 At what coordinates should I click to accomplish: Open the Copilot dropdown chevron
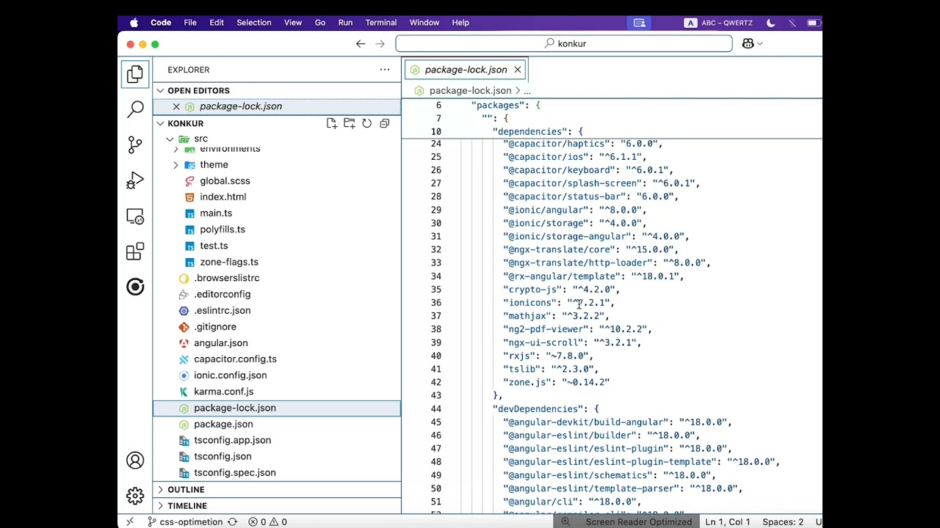tap(760, 43)
